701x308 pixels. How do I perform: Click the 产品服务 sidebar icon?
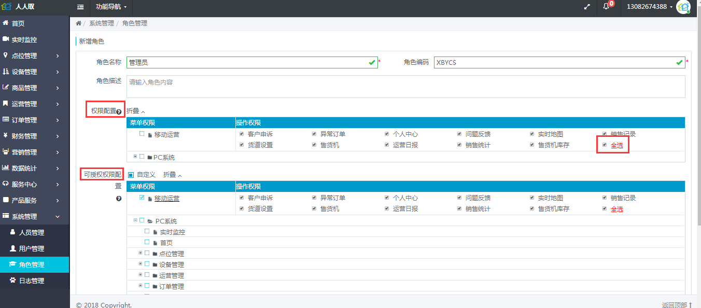click(x=5, y=200)
